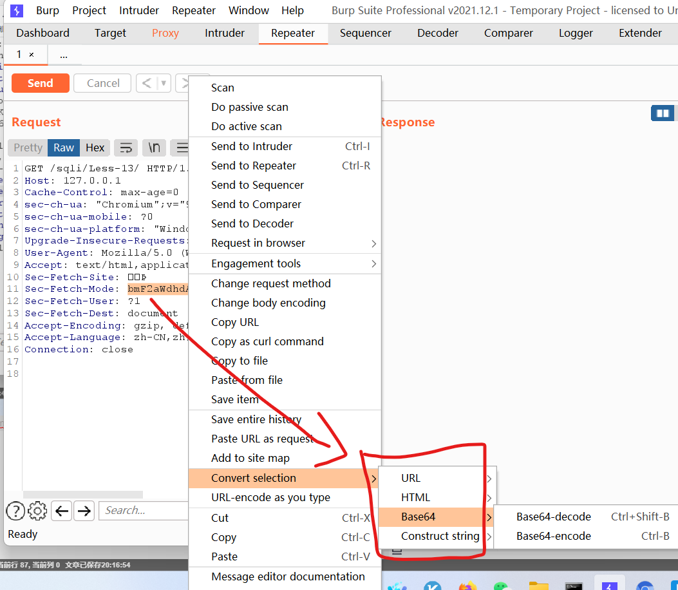Open the file explorer folder in taskbar
This screenshot has height=590, width=678.
(x=538, y=586)
